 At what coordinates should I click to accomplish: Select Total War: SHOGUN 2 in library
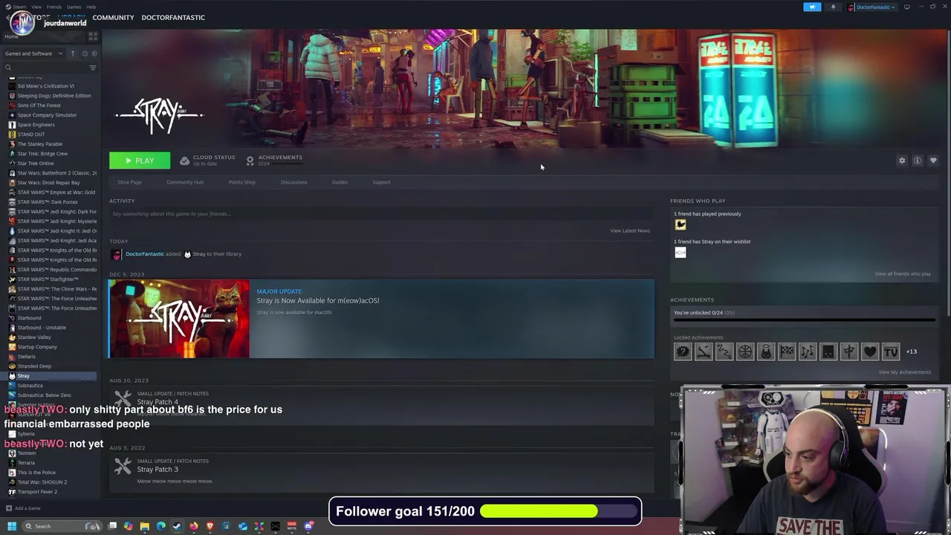pyautogui.click(x=42, y=482)
